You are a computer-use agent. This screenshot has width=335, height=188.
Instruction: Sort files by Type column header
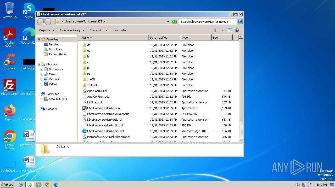click(x=196, y=38)
